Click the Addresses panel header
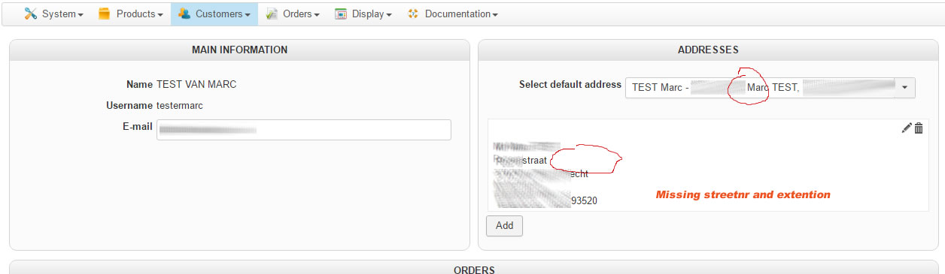Image resolution: width=945 pixels, height=274 pixels. pyautogui.click(x=708, y=50)
